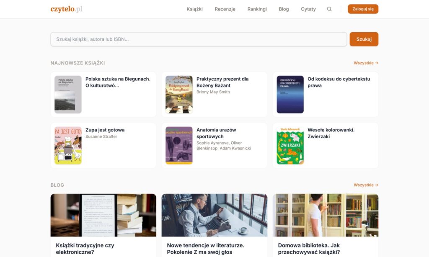Open the Cytaty navigation link
The width and height of the screenshot is (429, 257).
pos(308,9)
